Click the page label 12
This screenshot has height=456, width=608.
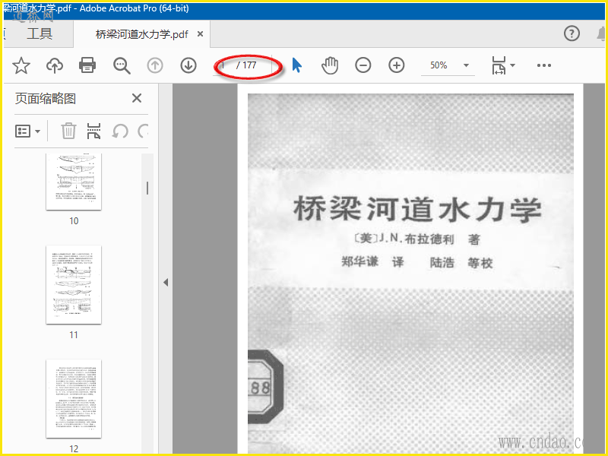pos(74,449)
